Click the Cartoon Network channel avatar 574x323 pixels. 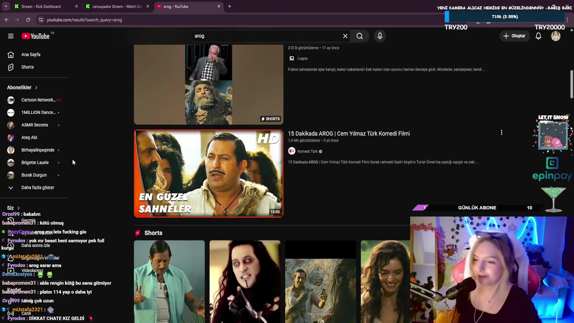pyautogui.click(x=11, y=100)
